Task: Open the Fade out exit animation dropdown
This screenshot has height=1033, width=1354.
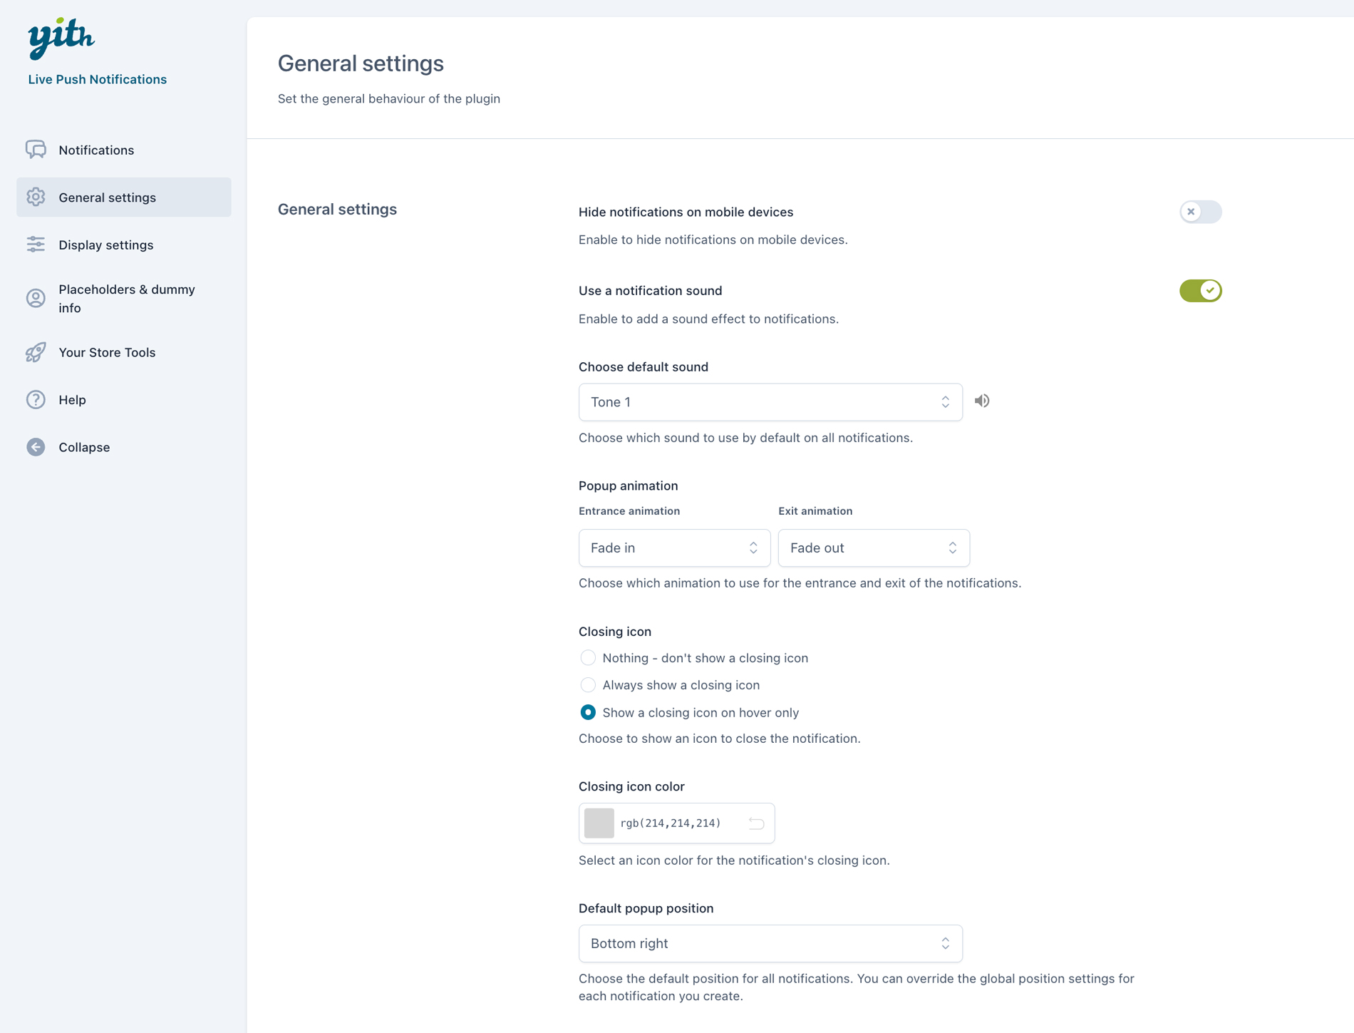Action: click(874, 548)
